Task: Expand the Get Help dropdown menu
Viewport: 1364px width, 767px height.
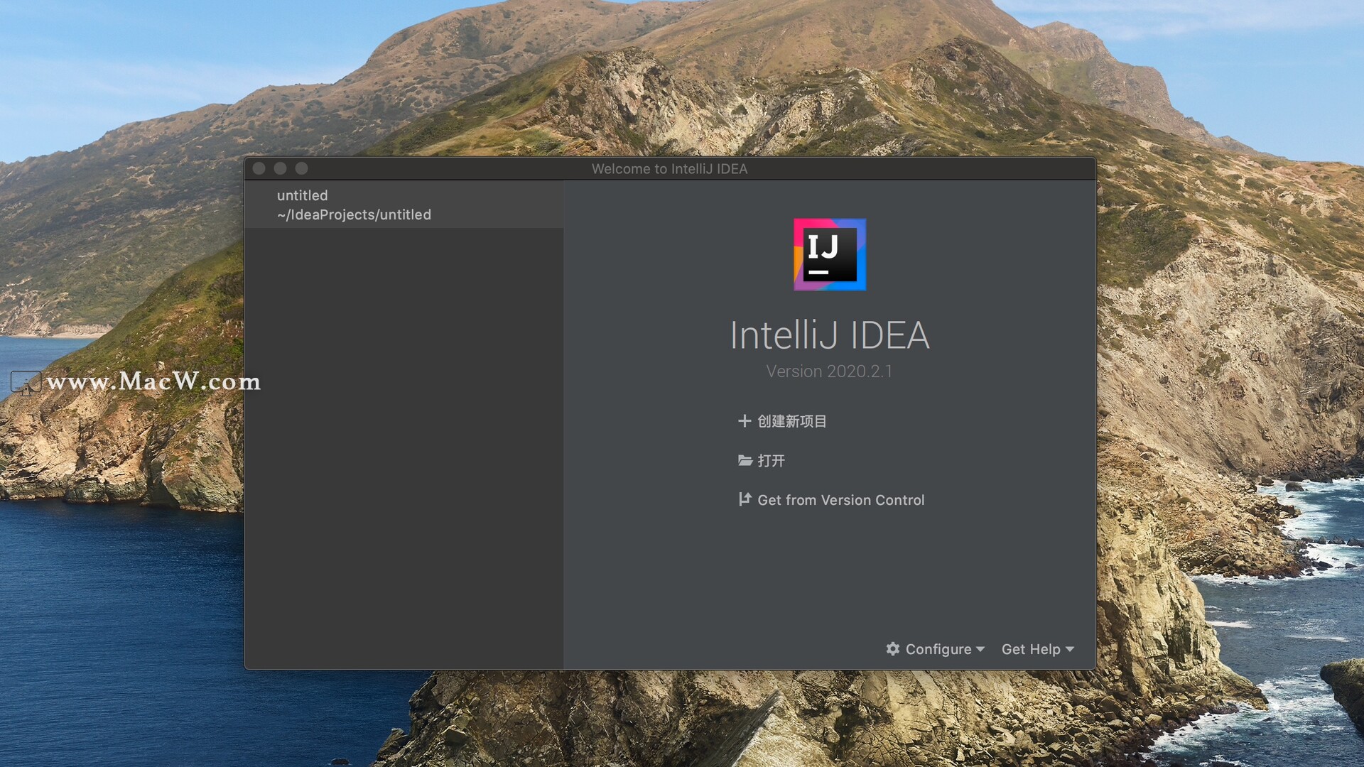Action: (x=1037, y=649)
